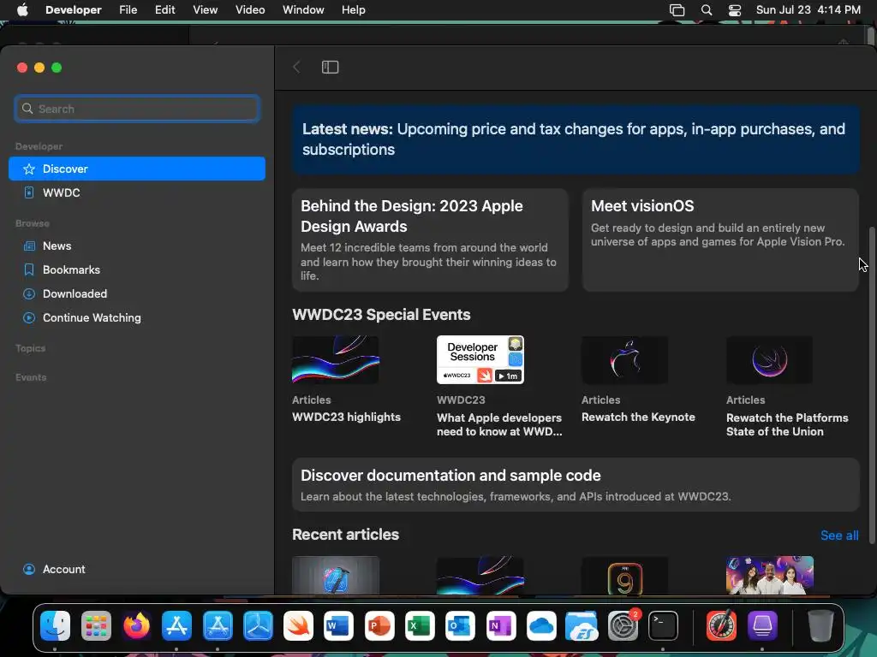Viewport: 877px width, 657px height.
Task: Click 'What Apple developers need to know' title
Action: pyautogui.click(x=499, y=424)
